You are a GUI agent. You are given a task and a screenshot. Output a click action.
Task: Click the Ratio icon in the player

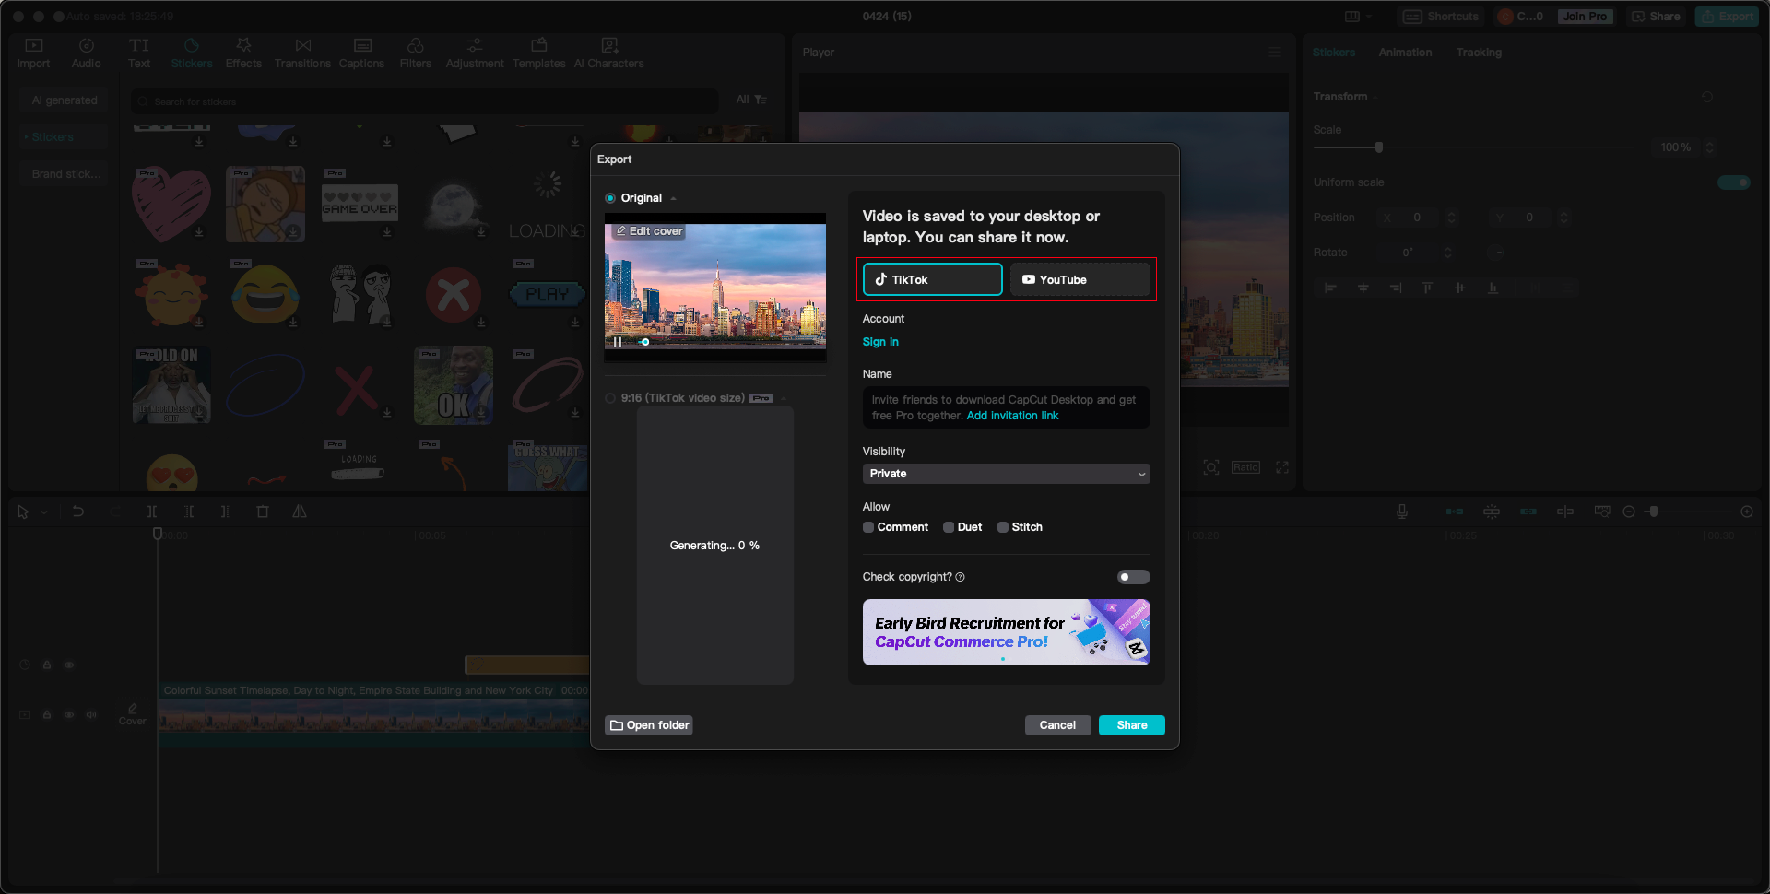tap(1245, 467)
